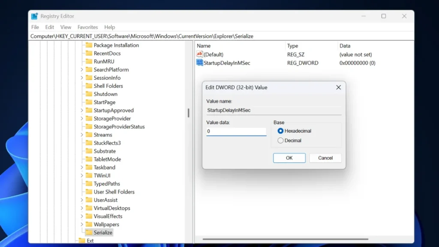Click the Substrate folder icon
The height and width of the screenshot is (247, 439).
89,151
